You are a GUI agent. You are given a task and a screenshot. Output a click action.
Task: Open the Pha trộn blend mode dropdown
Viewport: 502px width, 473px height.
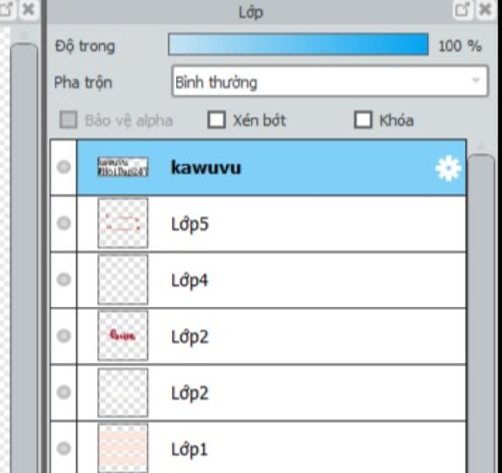330,81
